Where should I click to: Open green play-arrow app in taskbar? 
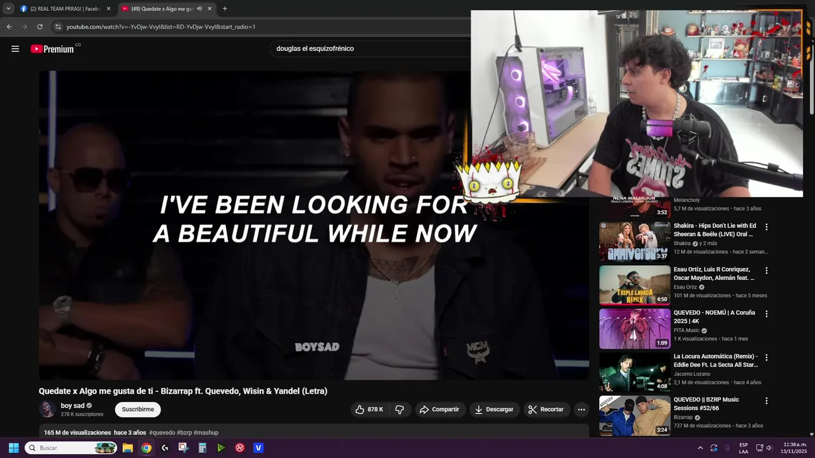221,448
